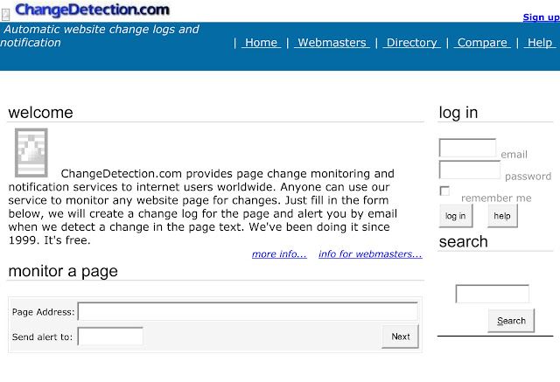The image size is (560, 382).
Task: Click the Page Address input field
Action: tap(248, 311)
